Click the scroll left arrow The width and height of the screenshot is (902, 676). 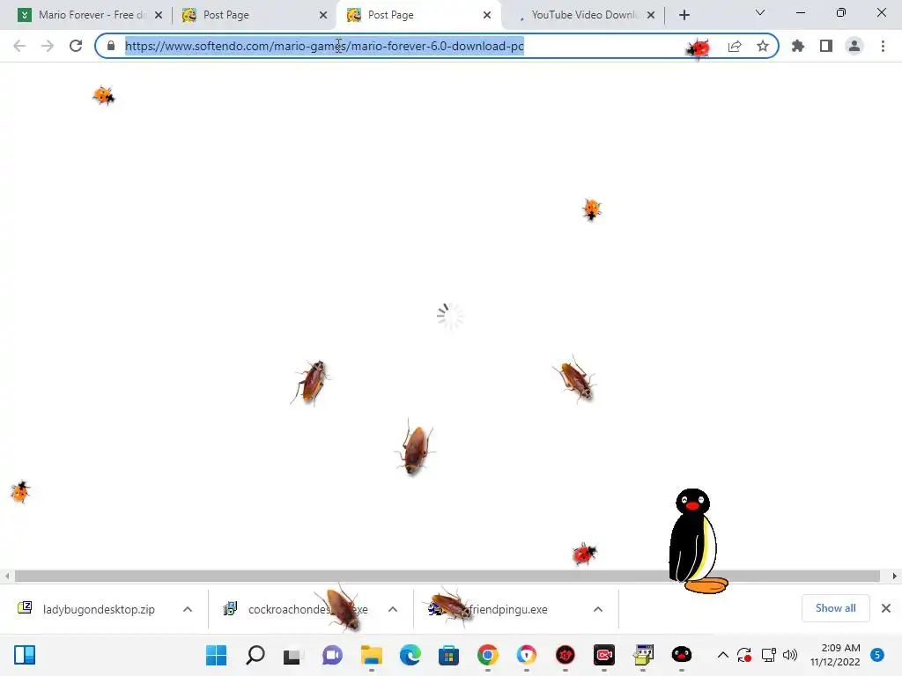(6, 576)
